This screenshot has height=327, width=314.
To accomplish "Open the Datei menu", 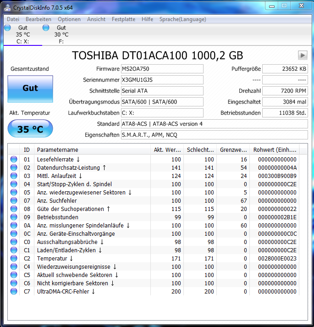I will point(13,19).
